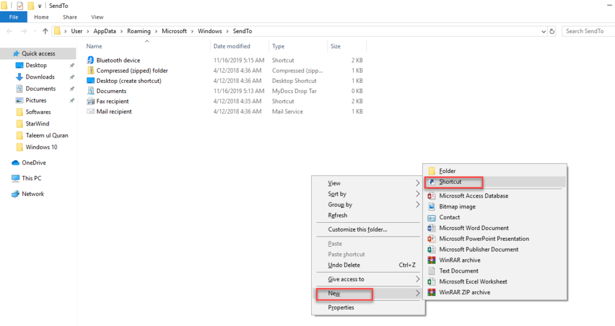Click Refresh in the context menu
This screenshot has height=326, width=615.
click(x=338, y=216)
